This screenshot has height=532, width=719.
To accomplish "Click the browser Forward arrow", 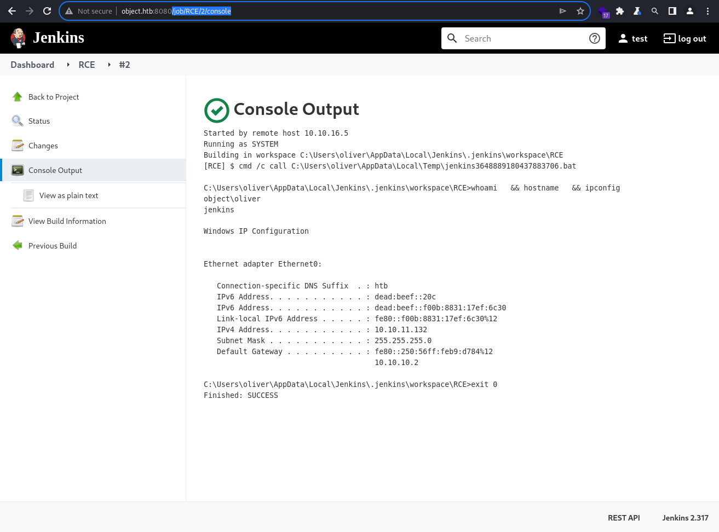I will tap(30, 11).
